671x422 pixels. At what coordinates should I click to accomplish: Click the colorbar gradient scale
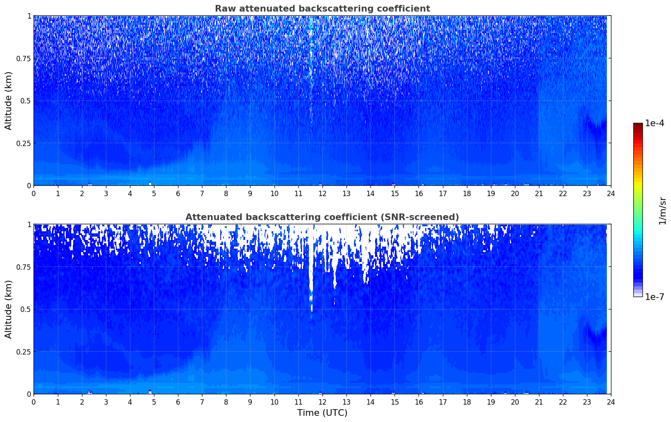click(x=638, y=210)
